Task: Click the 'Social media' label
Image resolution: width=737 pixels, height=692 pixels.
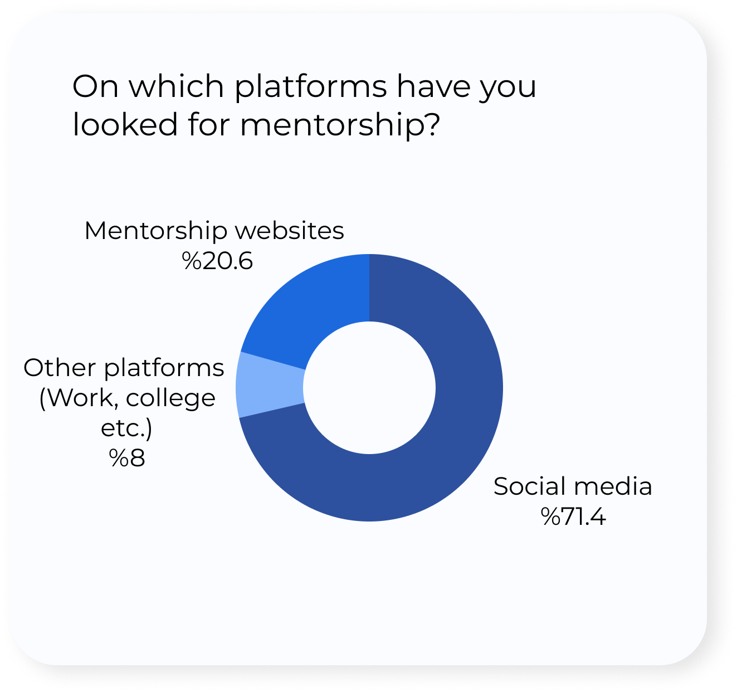Action: [573, 486]
